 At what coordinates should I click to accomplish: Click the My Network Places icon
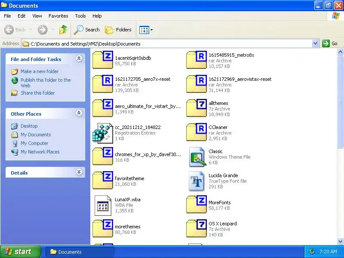(15, 152)
